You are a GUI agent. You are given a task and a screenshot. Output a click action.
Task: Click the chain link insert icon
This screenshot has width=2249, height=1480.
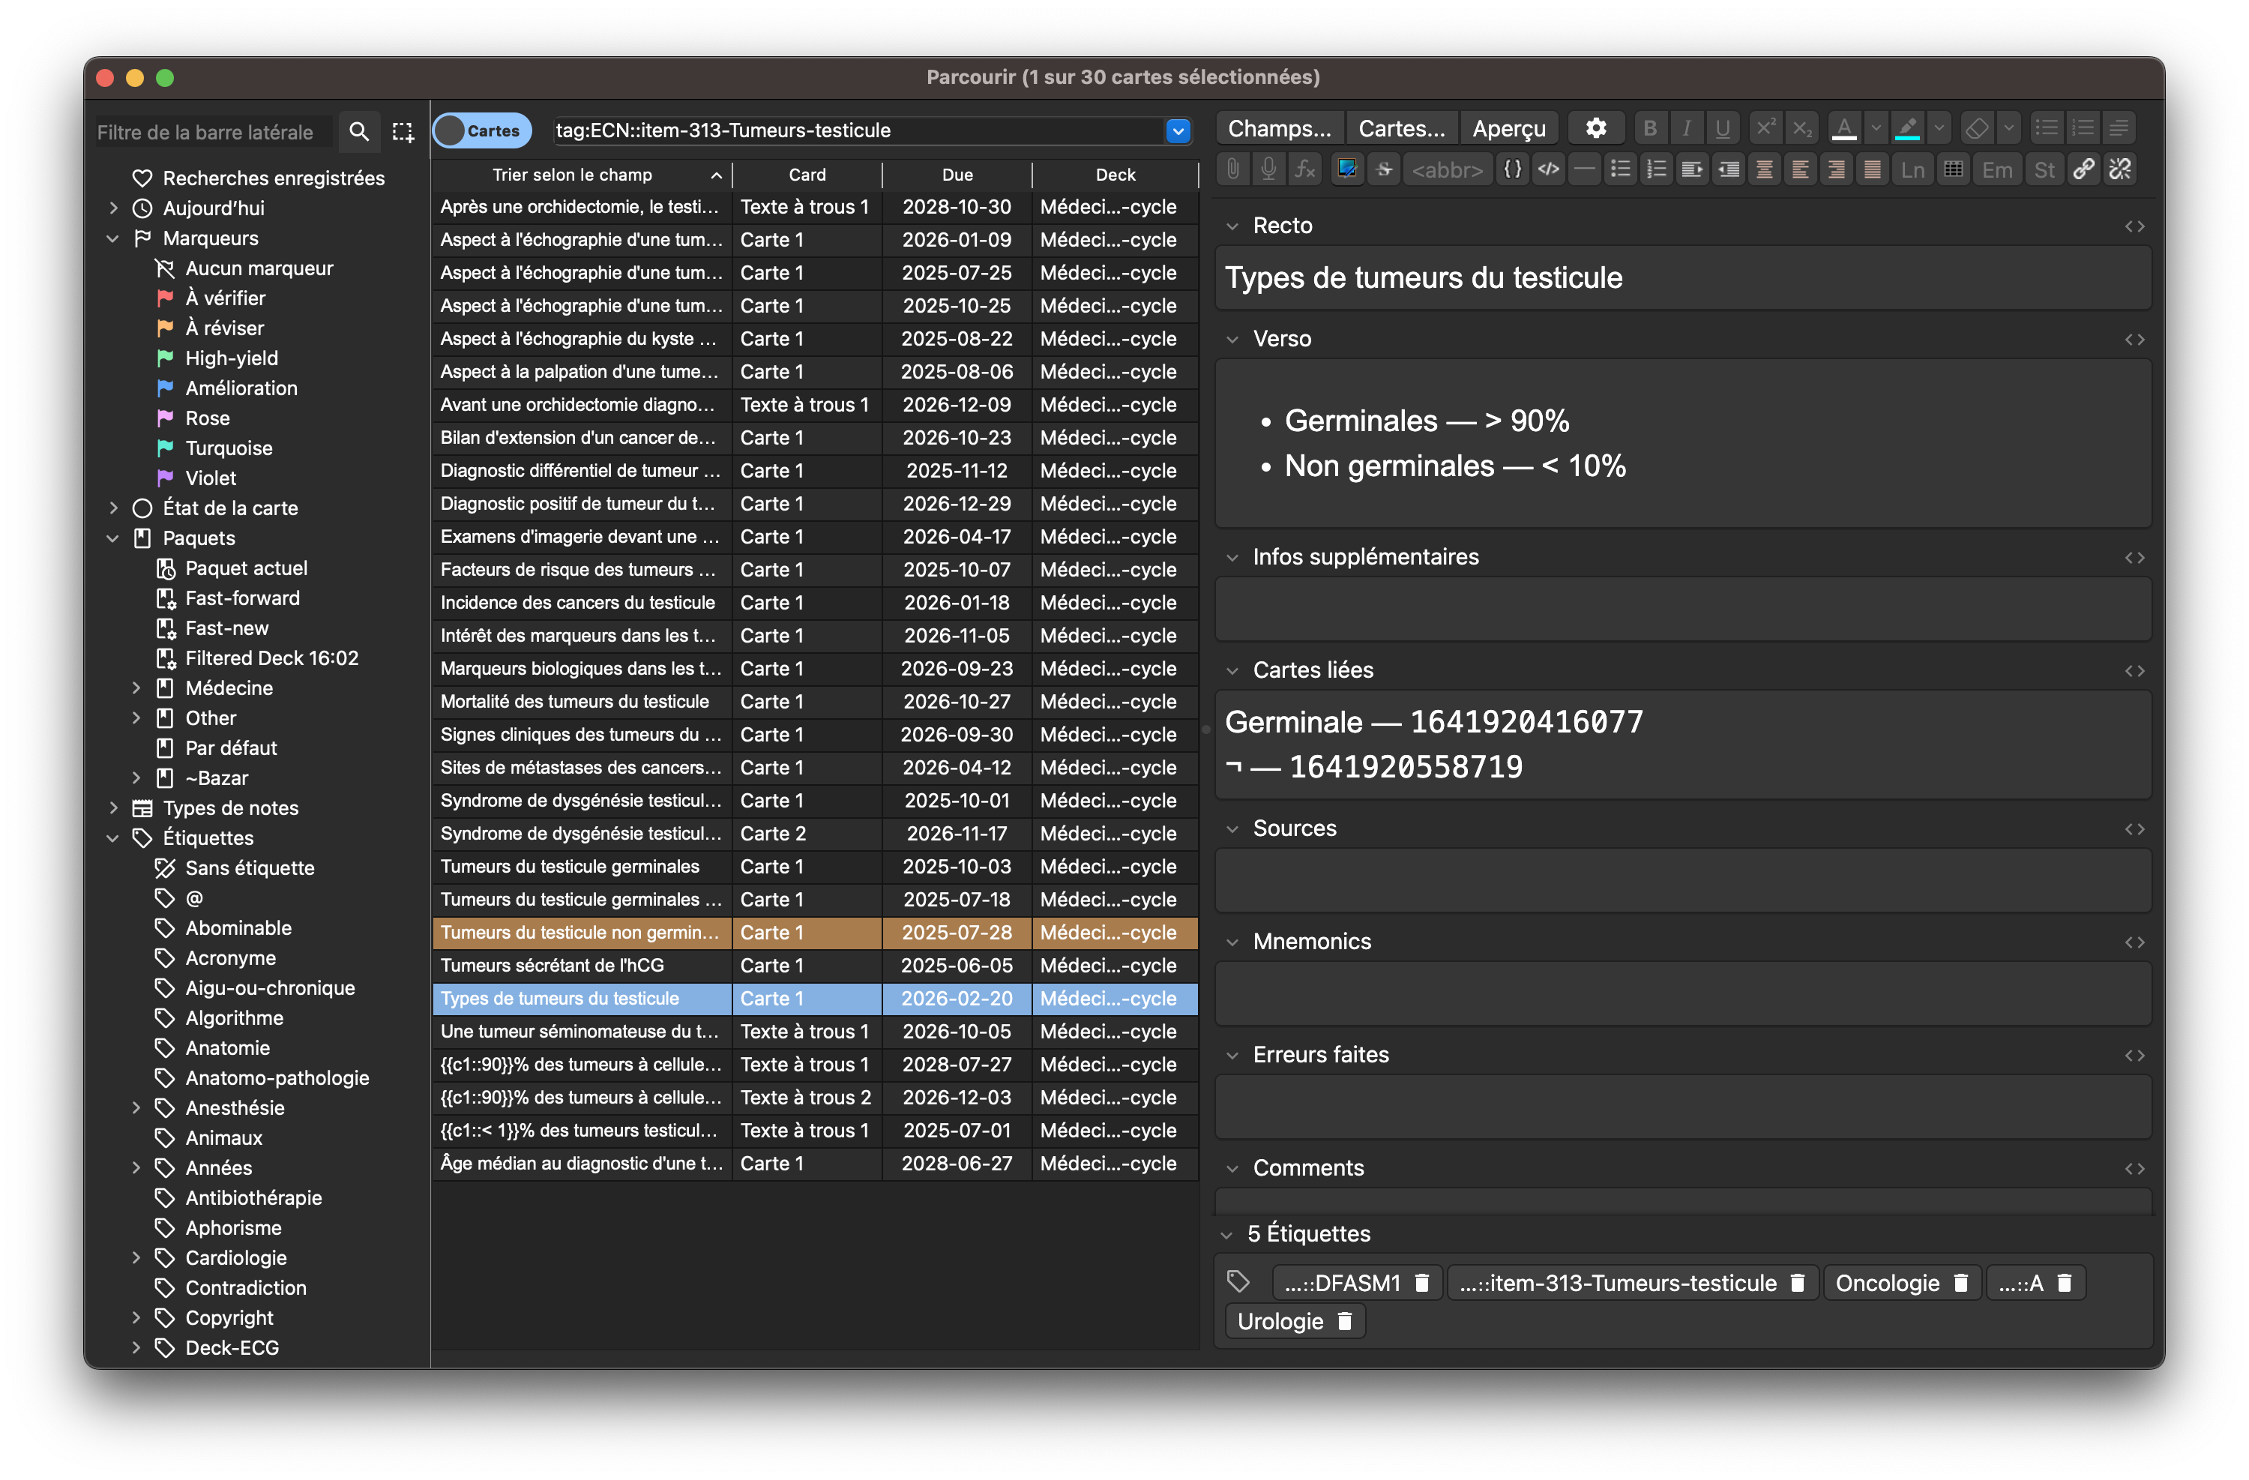point(2083,169)
